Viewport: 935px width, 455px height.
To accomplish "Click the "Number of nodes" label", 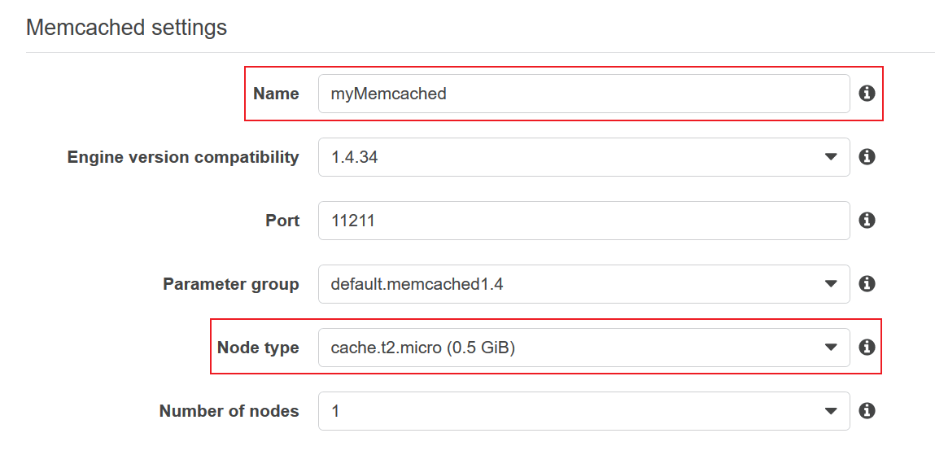I will (229, 411).
